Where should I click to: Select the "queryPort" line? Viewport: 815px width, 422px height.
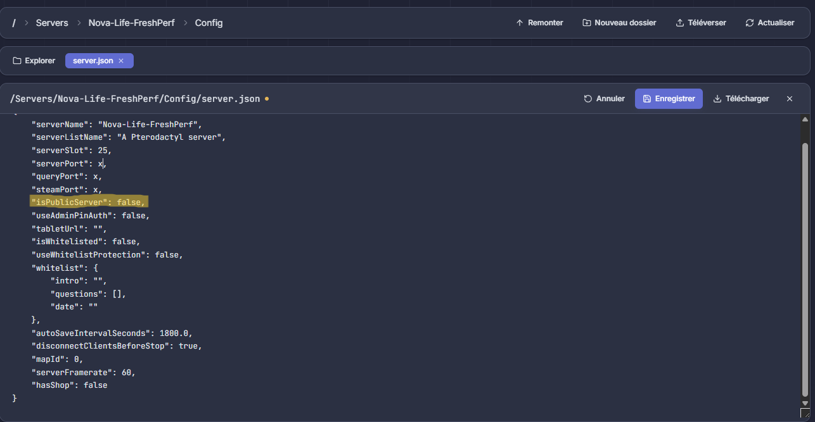67,177
